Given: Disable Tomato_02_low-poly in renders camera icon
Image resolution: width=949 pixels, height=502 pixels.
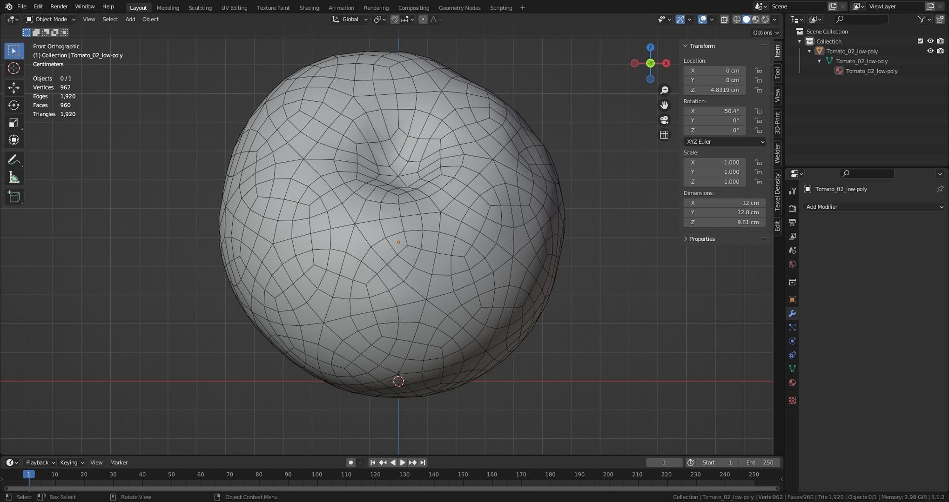Looking at the screenshot, I should pyautogui.click(x=941, y=51).
